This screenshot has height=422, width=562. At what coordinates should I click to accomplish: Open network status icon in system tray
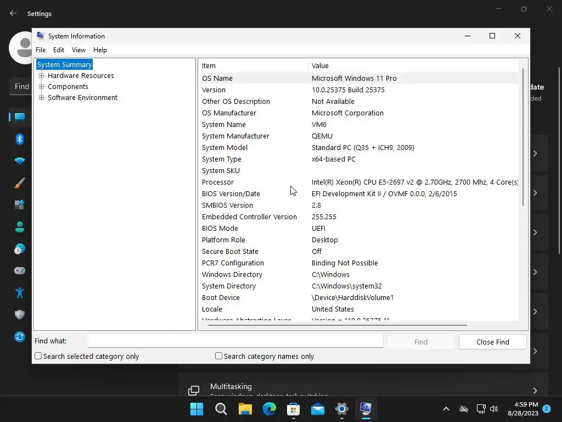[481, 409]
